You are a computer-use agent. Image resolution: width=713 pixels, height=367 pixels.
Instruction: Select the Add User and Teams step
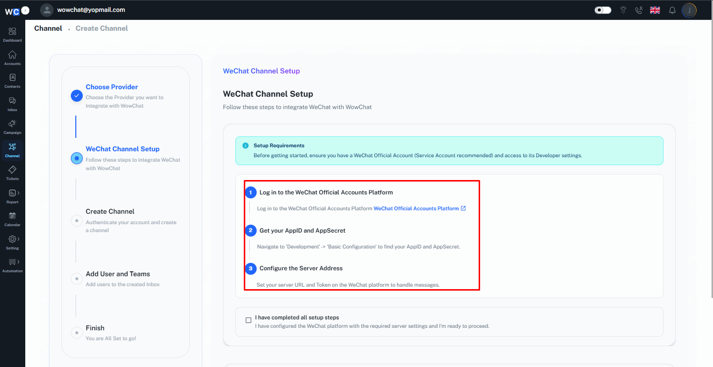118,274
